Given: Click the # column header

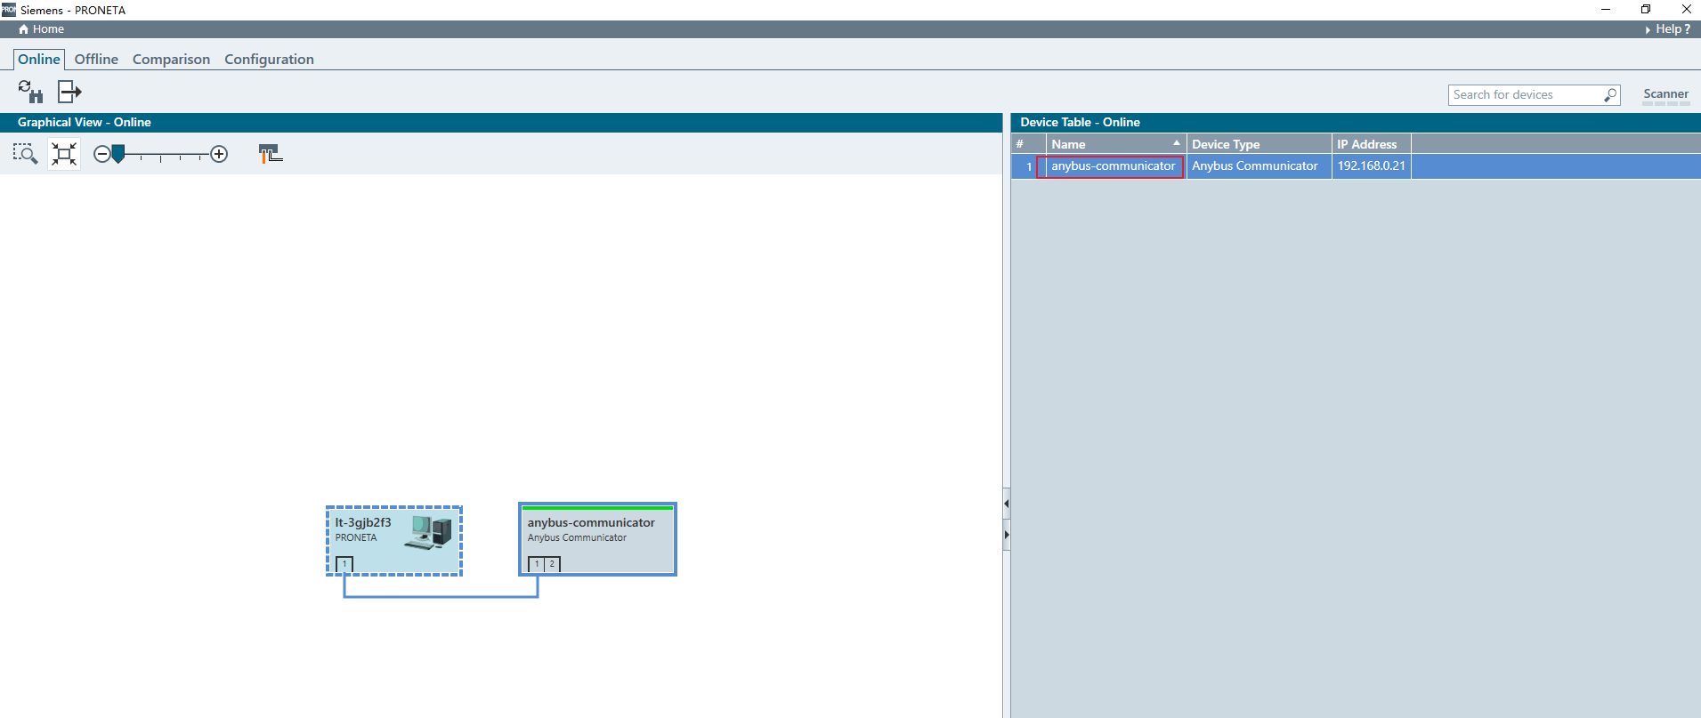Looking at the screenshot, I should tap(1028, 144).
